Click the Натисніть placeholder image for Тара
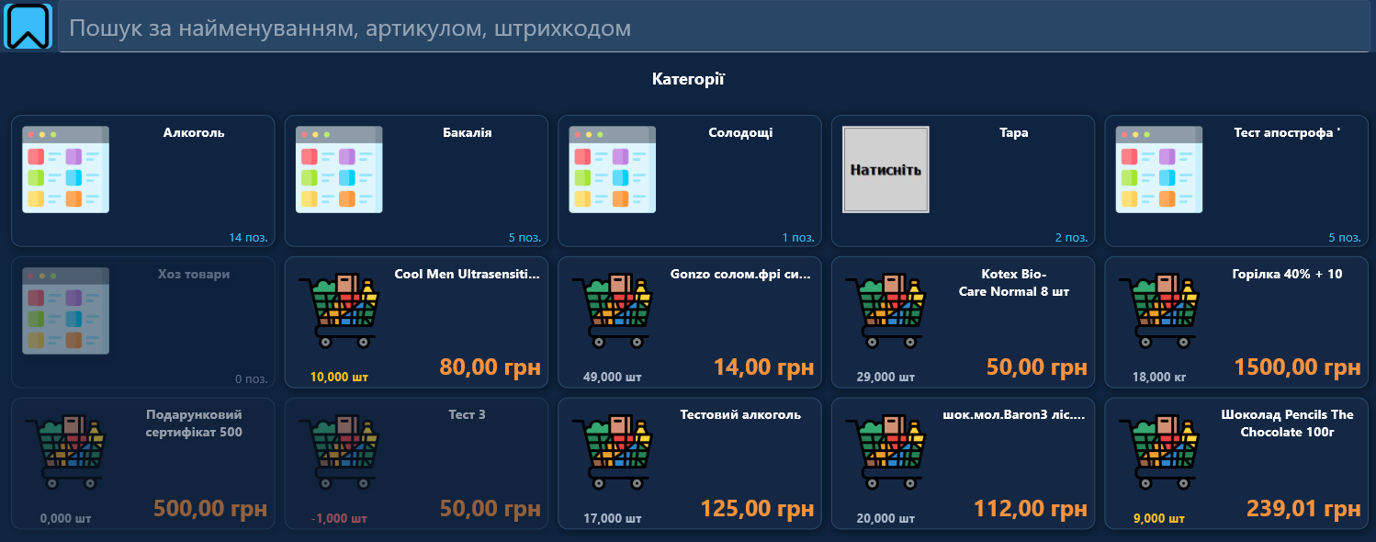The image size is (1376, 542). click(885, 170)
